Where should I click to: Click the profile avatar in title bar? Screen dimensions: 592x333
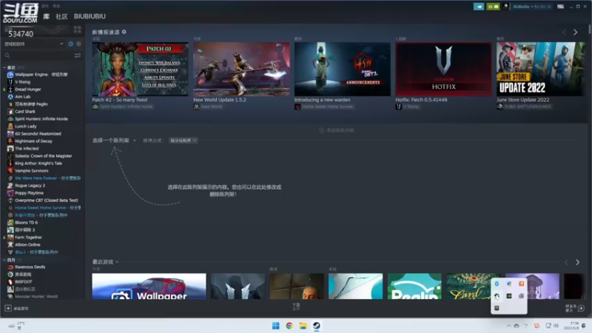point(505,7)
